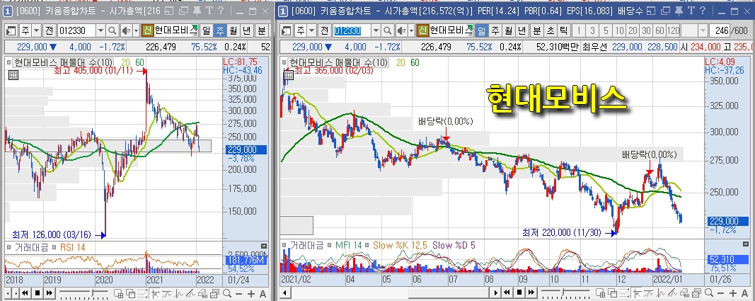Viewport: 755px width, 301px height.
Task: Click scroll-left arrow on right chart scrollbar
Action: [x=285, y=293]
